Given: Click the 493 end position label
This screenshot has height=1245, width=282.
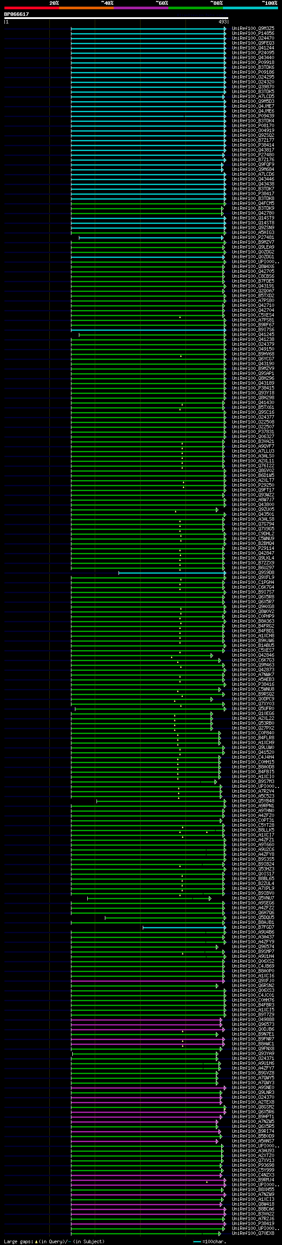Looking at the screenshot, I should tap(223, 22).
